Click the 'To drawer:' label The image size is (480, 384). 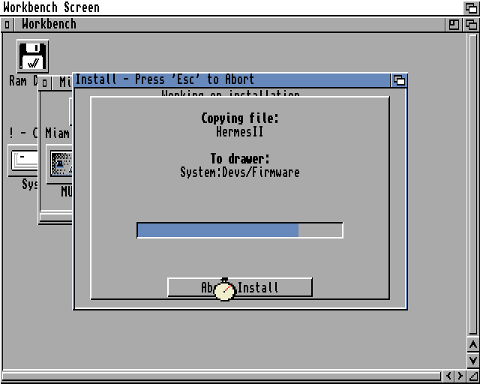pyautogui.click(x=240, y=158)
